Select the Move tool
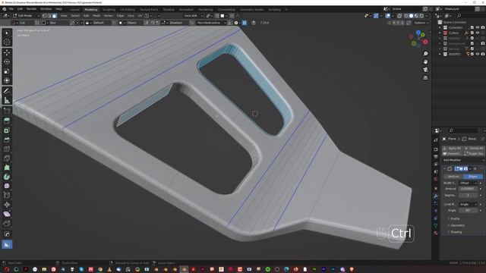Viewport: 486px width, 273px height. (x=7, y=52)
